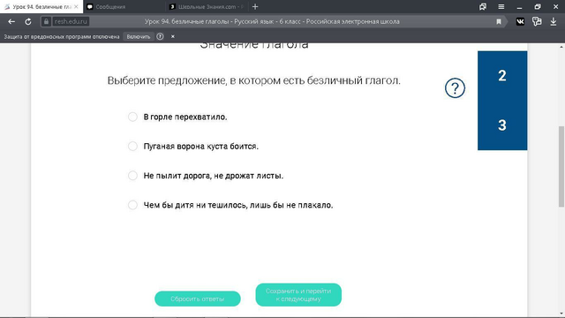Select answer 'Пуганая ворона куста боится.'

[x=132, y=146]
